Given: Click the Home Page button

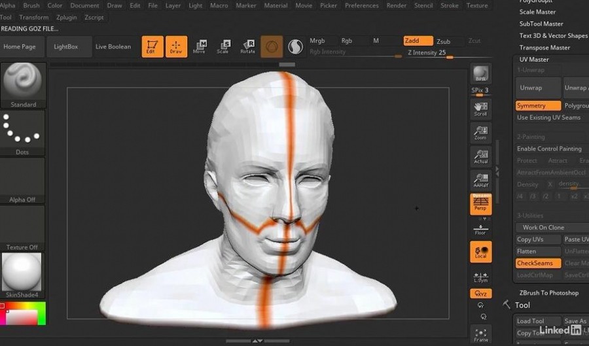Looking at the screenshot, I should pos(22,46).
